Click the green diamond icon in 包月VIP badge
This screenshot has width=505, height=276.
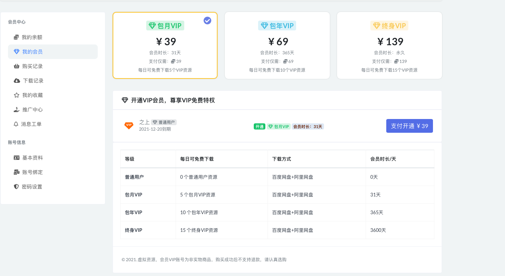152,26
